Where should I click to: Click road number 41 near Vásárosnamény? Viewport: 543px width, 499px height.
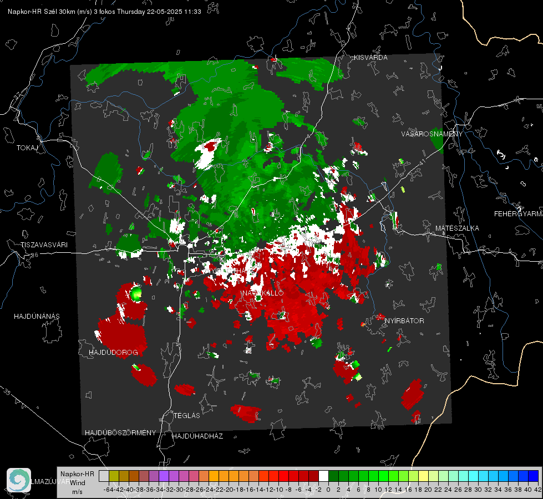422,162
